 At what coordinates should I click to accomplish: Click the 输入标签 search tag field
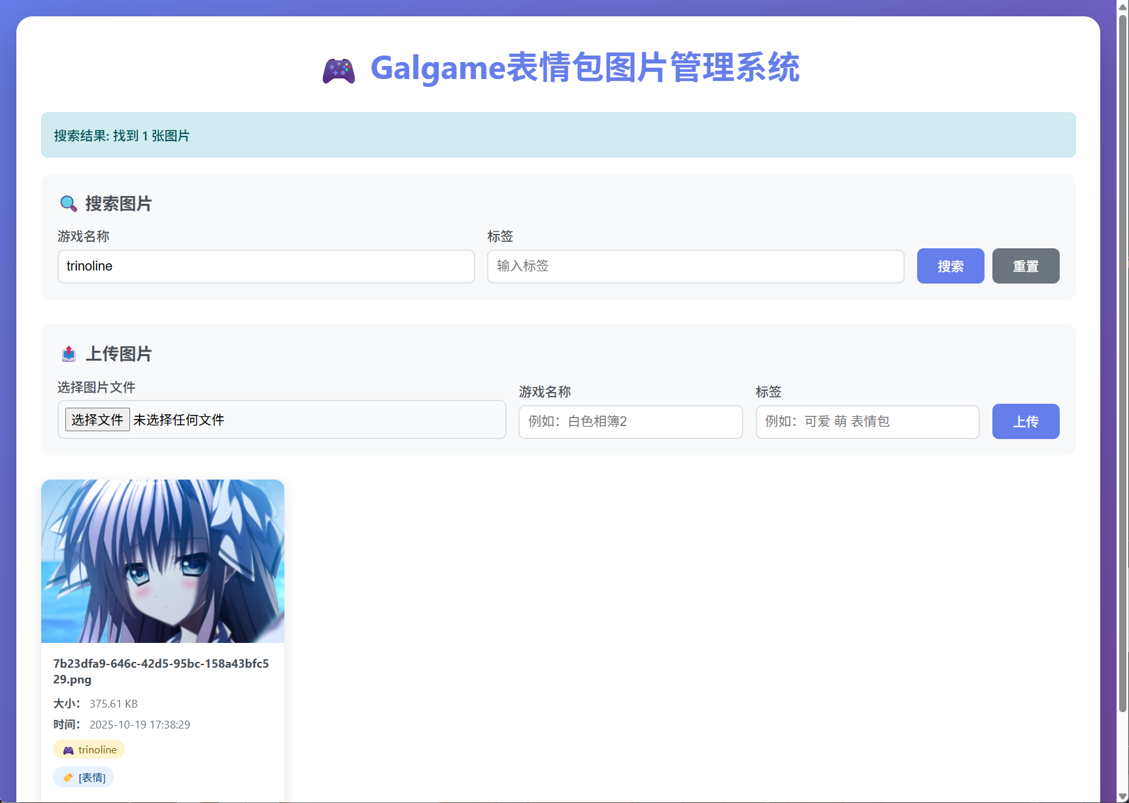(695, 267)
